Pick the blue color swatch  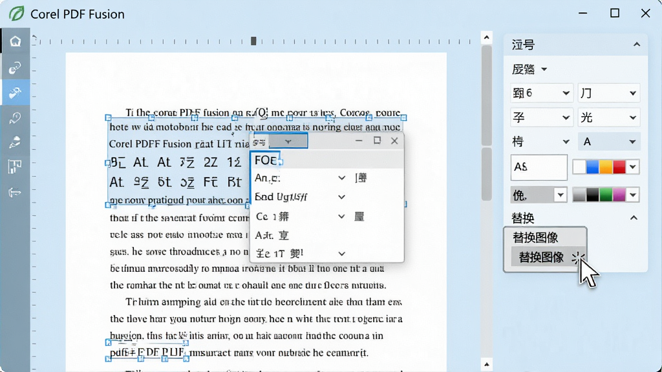click(x=592, y=167)
